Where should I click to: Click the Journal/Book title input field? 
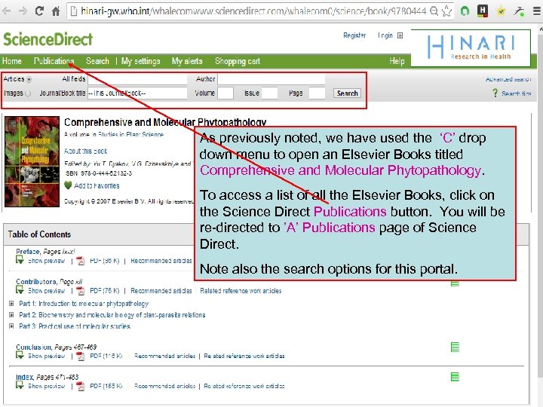pos(137,93)
